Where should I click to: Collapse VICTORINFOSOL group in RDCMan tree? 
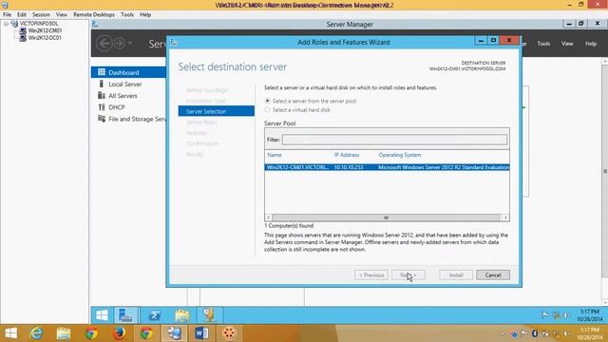[7, 24]
